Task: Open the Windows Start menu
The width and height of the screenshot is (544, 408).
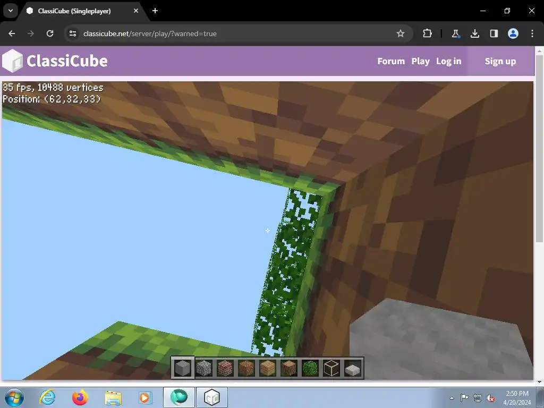Action: click(x=14, y=397)
